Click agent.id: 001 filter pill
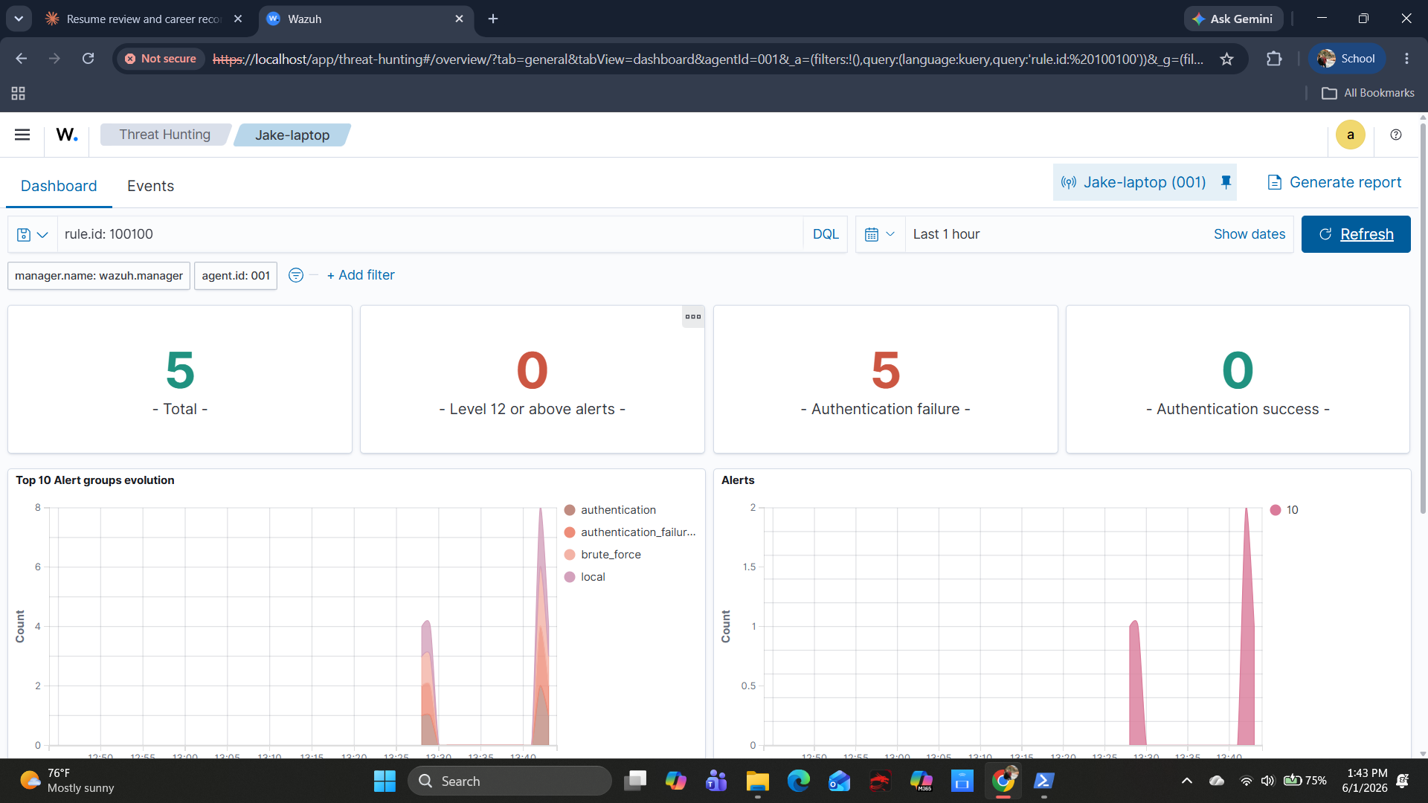The width and height of the screenshot is (1428, 803). point(236,276)
